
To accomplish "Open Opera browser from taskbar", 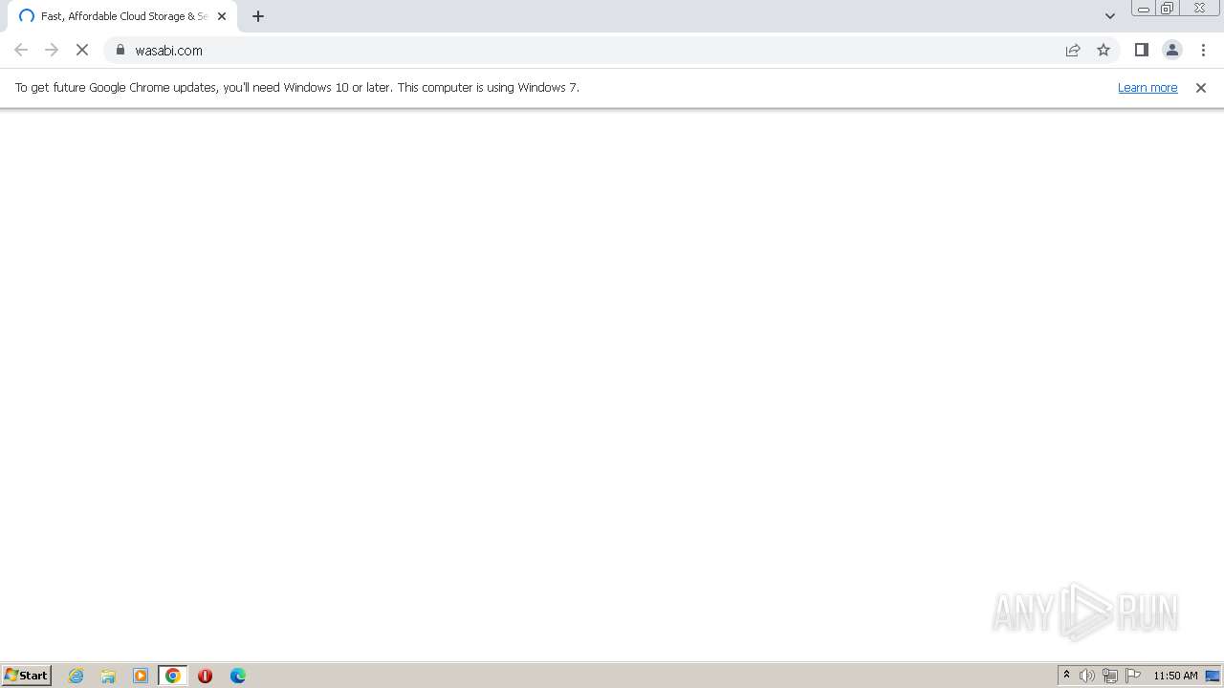I will [205, 676].
